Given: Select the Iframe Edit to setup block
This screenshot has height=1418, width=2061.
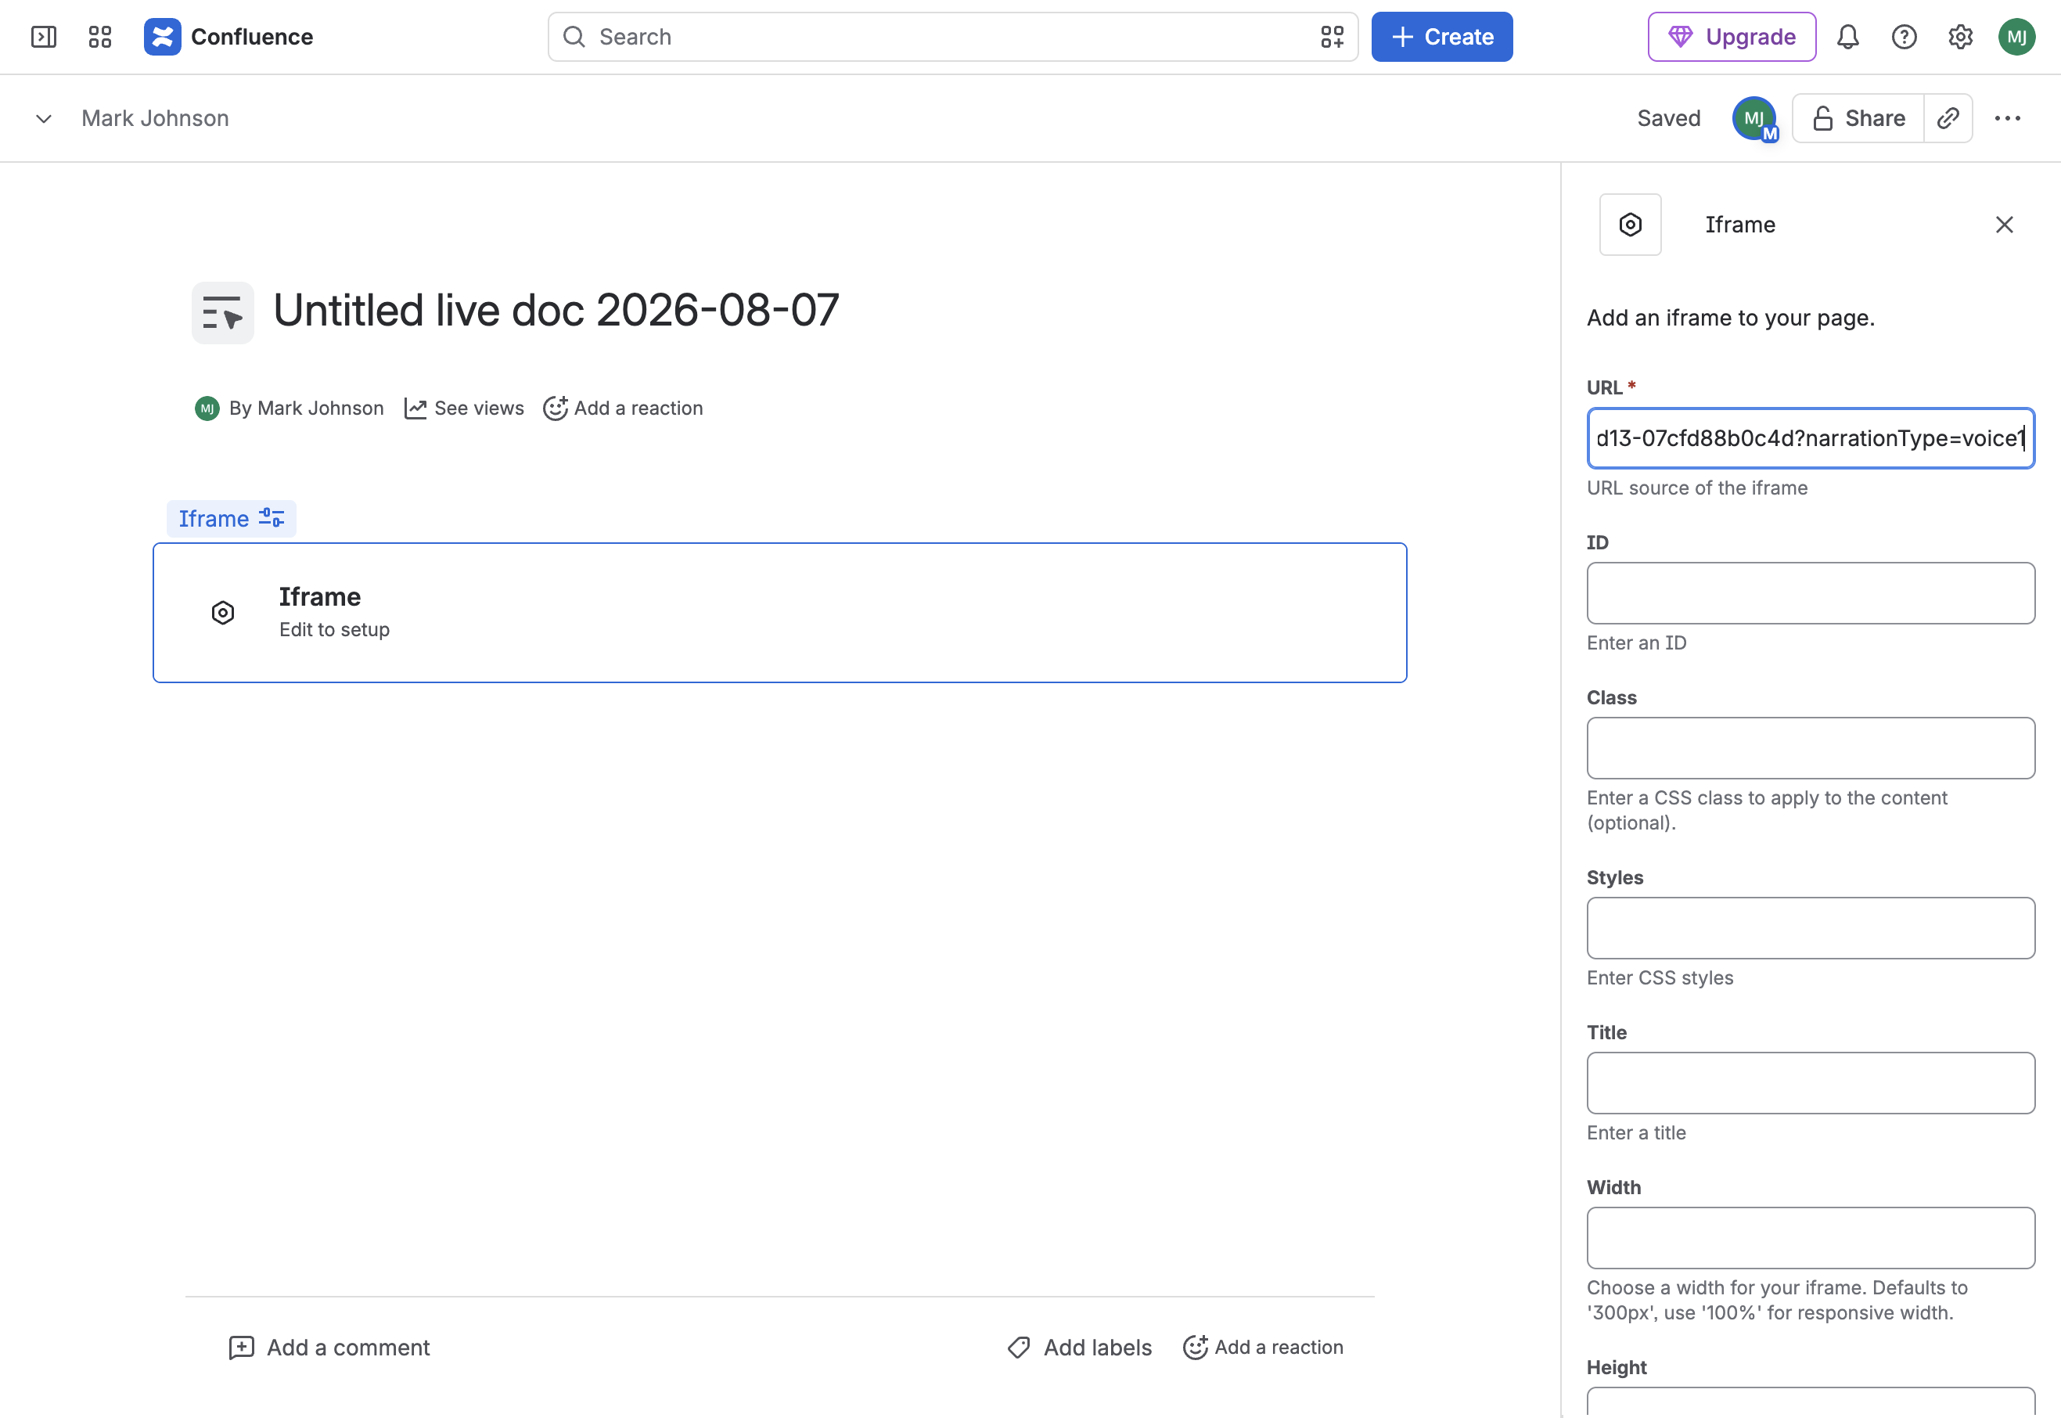Looking at the screenshot, I should (779, 612).
